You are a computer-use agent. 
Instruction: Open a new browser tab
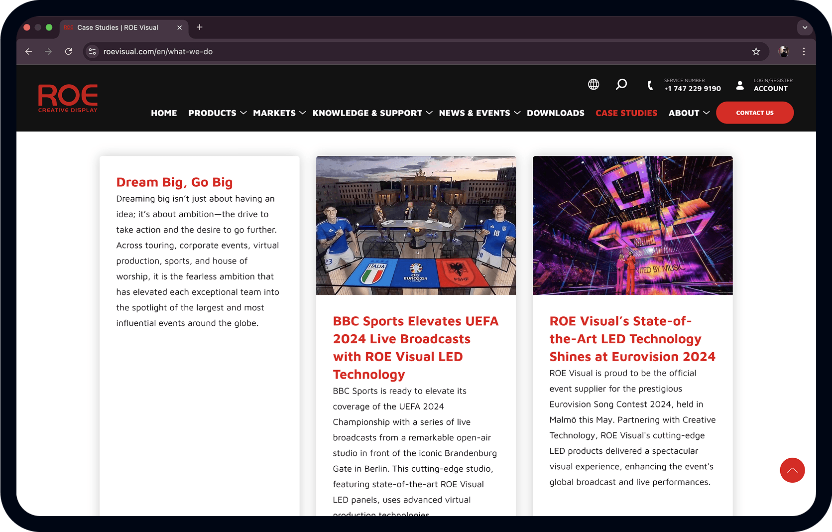pyautogui.click(x=200, y=27)
